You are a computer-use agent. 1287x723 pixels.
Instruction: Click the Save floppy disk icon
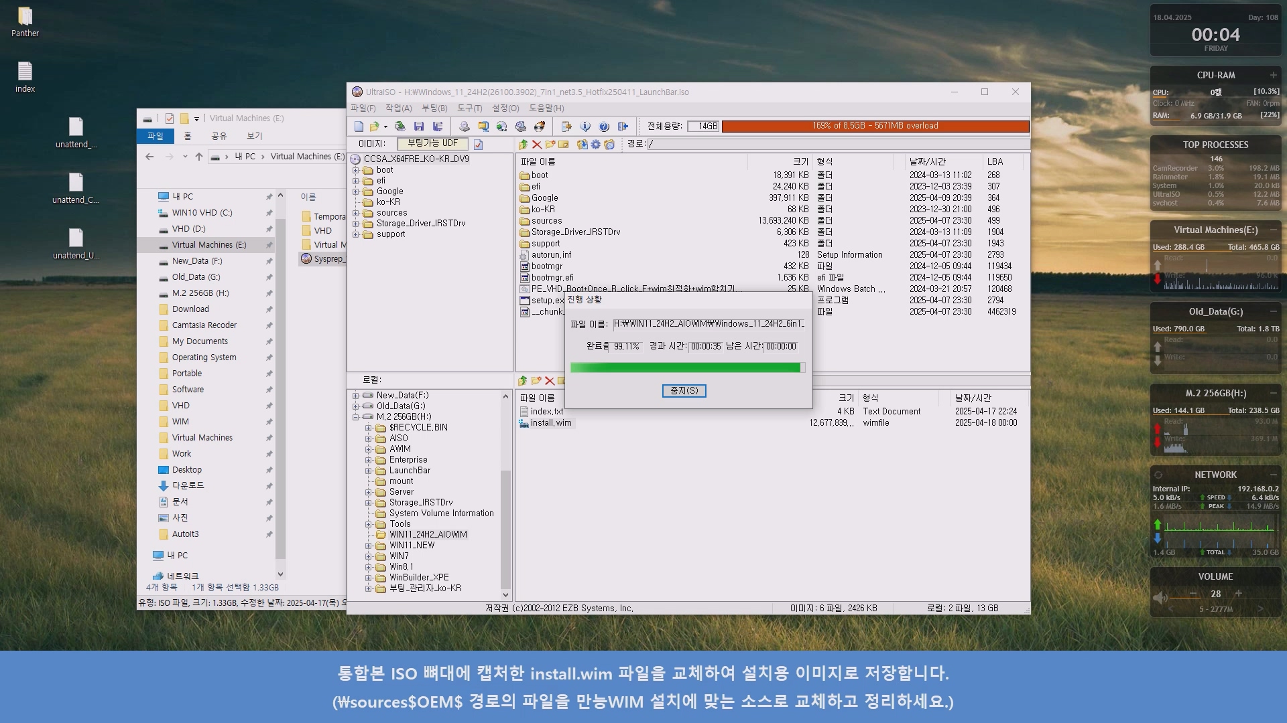point(419,127)
